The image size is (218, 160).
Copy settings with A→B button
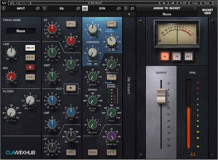tap(183, 3)
